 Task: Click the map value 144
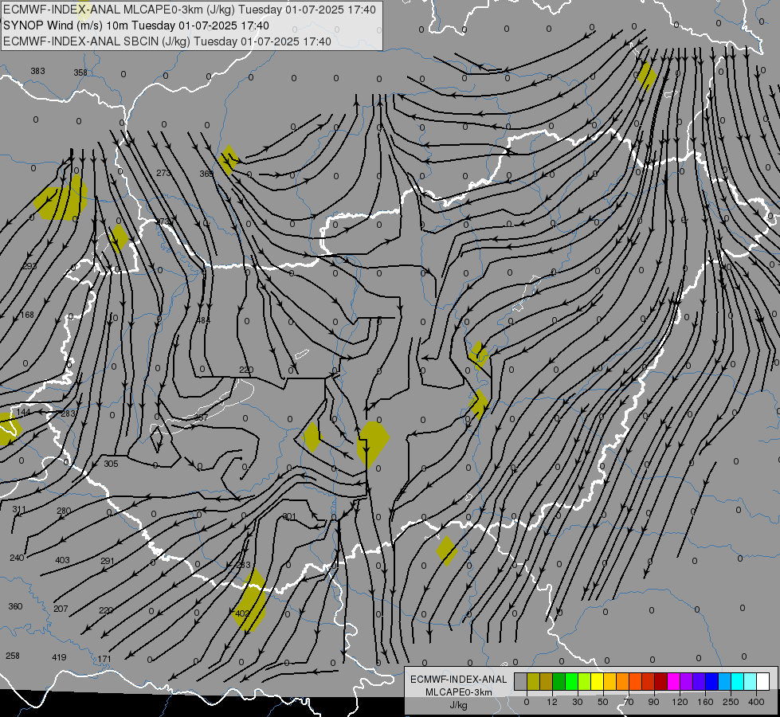coord(23,412)
